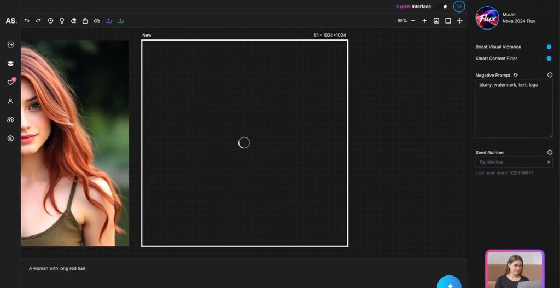Open the Nova 2024 Flux model selector
The image size is (560, 288).
click(x=506, y=18)
